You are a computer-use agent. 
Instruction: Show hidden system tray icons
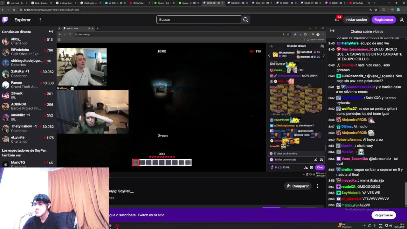(364, 226)
